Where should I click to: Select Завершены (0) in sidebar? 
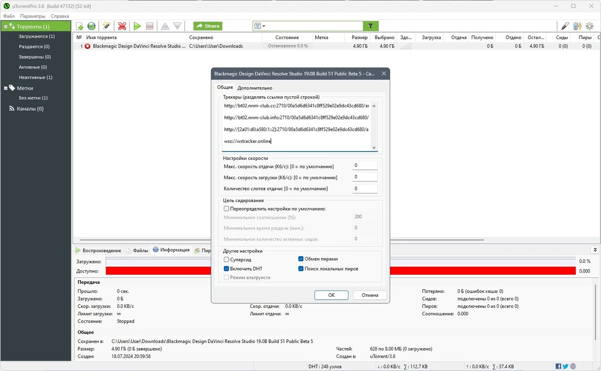35,57
